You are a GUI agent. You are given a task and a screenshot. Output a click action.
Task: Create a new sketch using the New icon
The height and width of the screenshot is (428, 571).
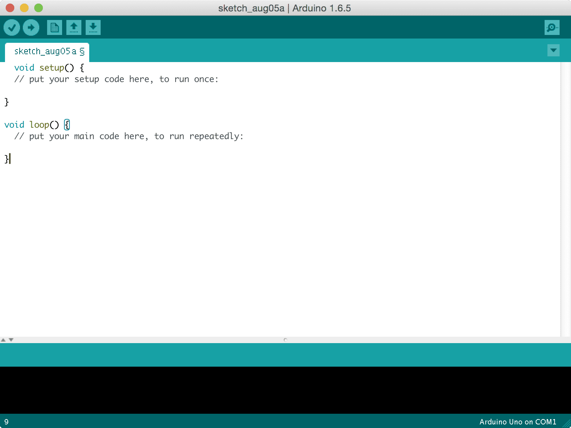54,27
